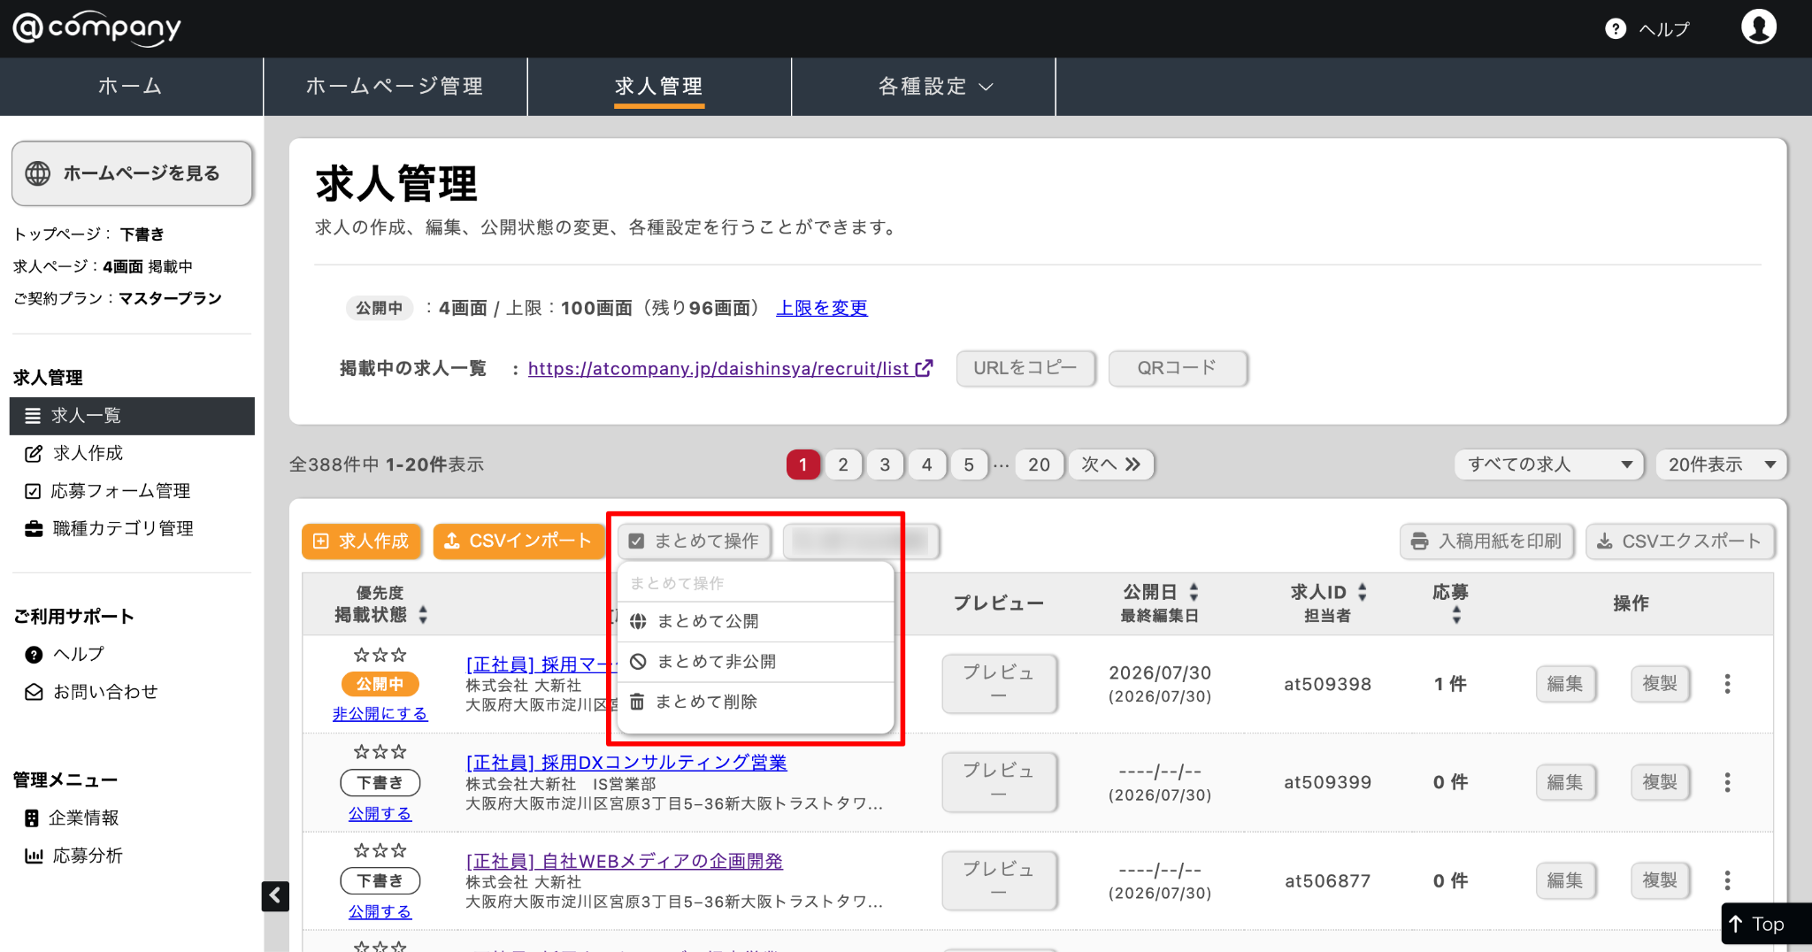
Task: Sort by 掲載状態 column arrows
Action: 423,615
